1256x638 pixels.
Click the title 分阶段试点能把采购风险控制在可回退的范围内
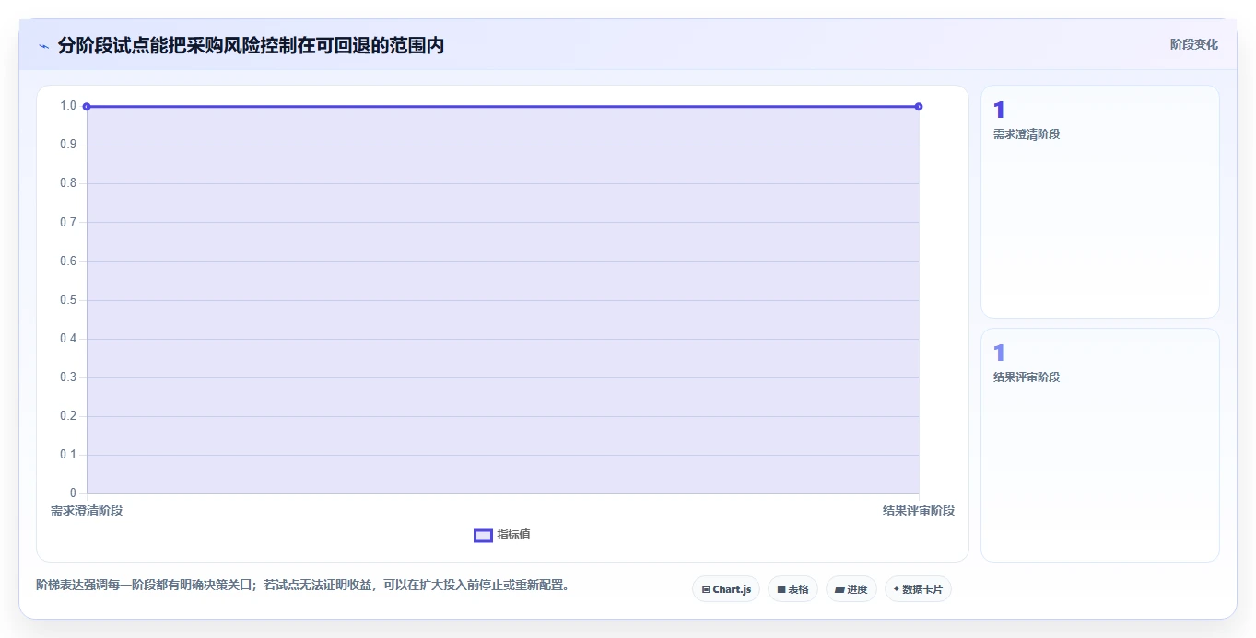[x=251, y=45]
